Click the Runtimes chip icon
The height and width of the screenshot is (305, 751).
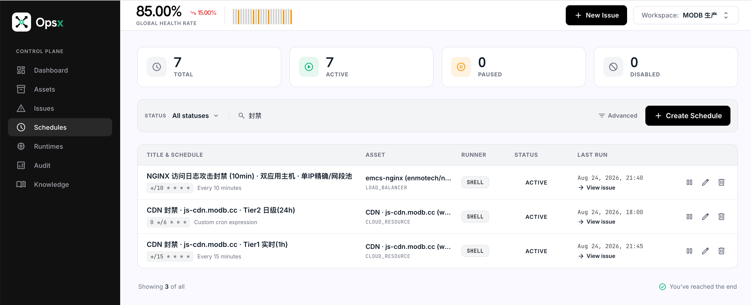click(21, 146)
